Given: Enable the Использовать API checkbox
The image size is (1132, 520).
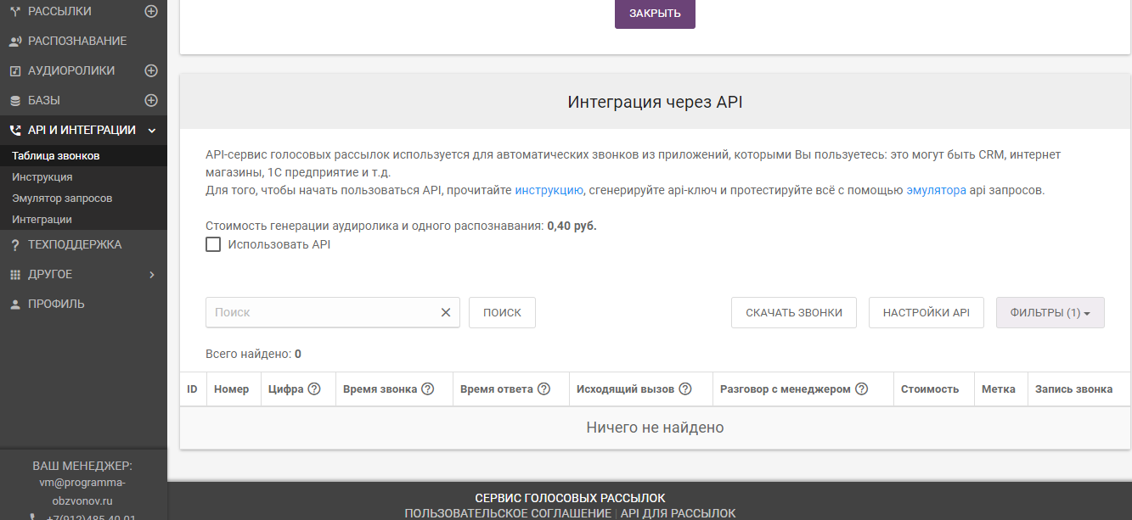Looking at the screenshot, I should coord(213,244).
